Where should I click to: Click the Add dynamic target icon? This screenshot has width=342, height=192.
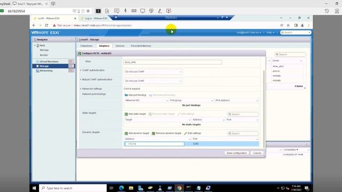coord(126,133)
